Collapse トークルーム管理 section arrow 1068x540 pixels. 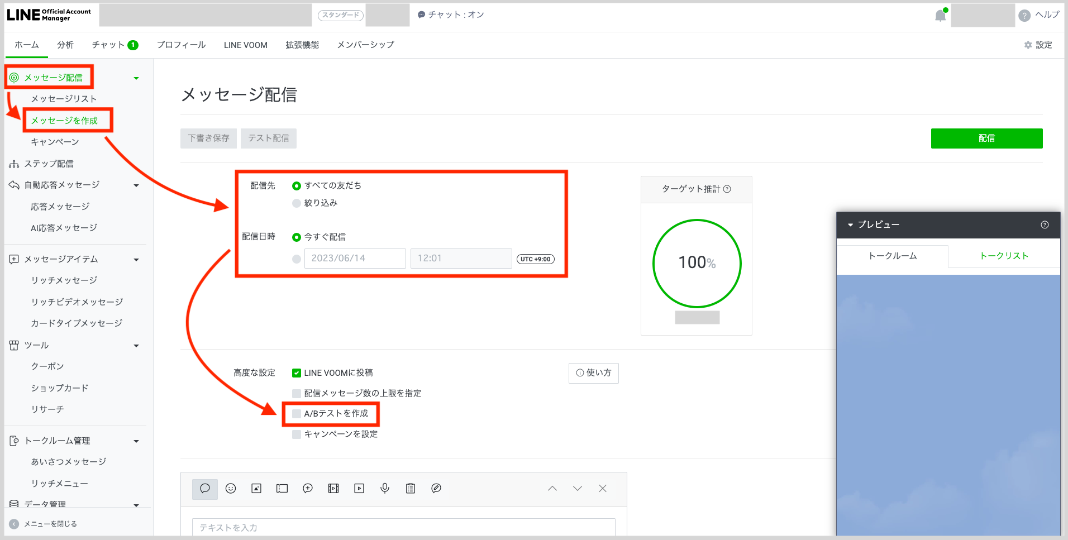[x=136, y=441]
